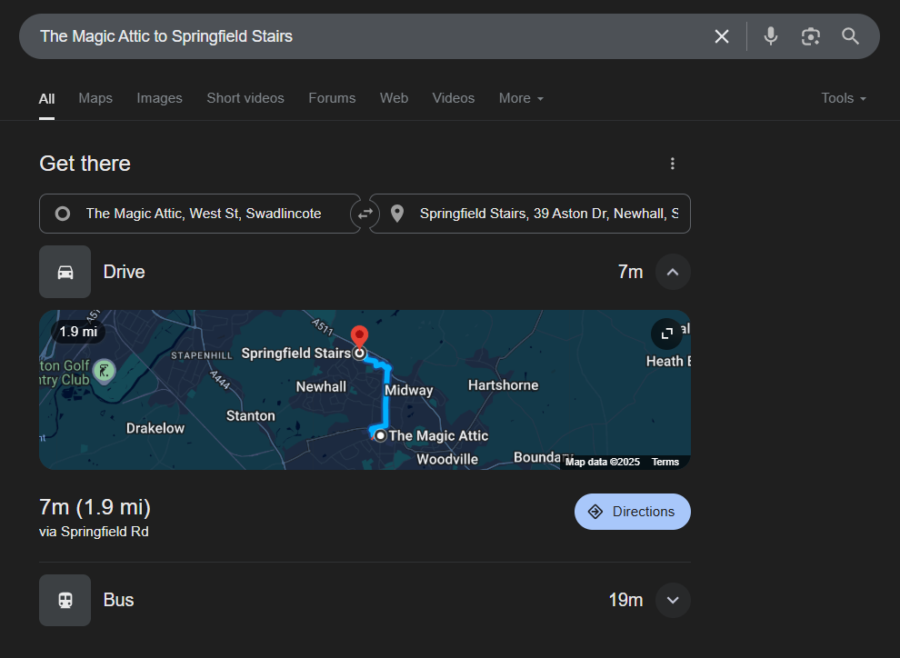
Task: Start voice search with microphone icon
Action: click(771, 36)
